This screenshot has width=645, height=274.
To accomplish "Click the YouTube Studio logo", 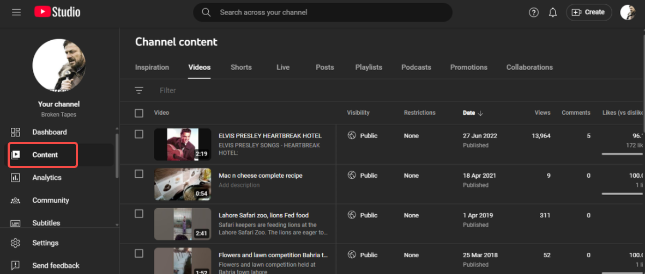I will click(x=57, y=12).
